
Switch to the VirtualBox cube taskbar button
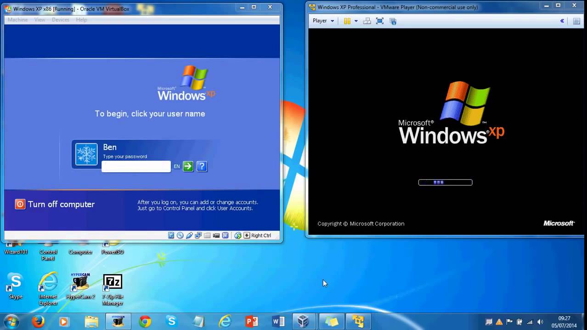pyautogui.click(x=303, y=322)
